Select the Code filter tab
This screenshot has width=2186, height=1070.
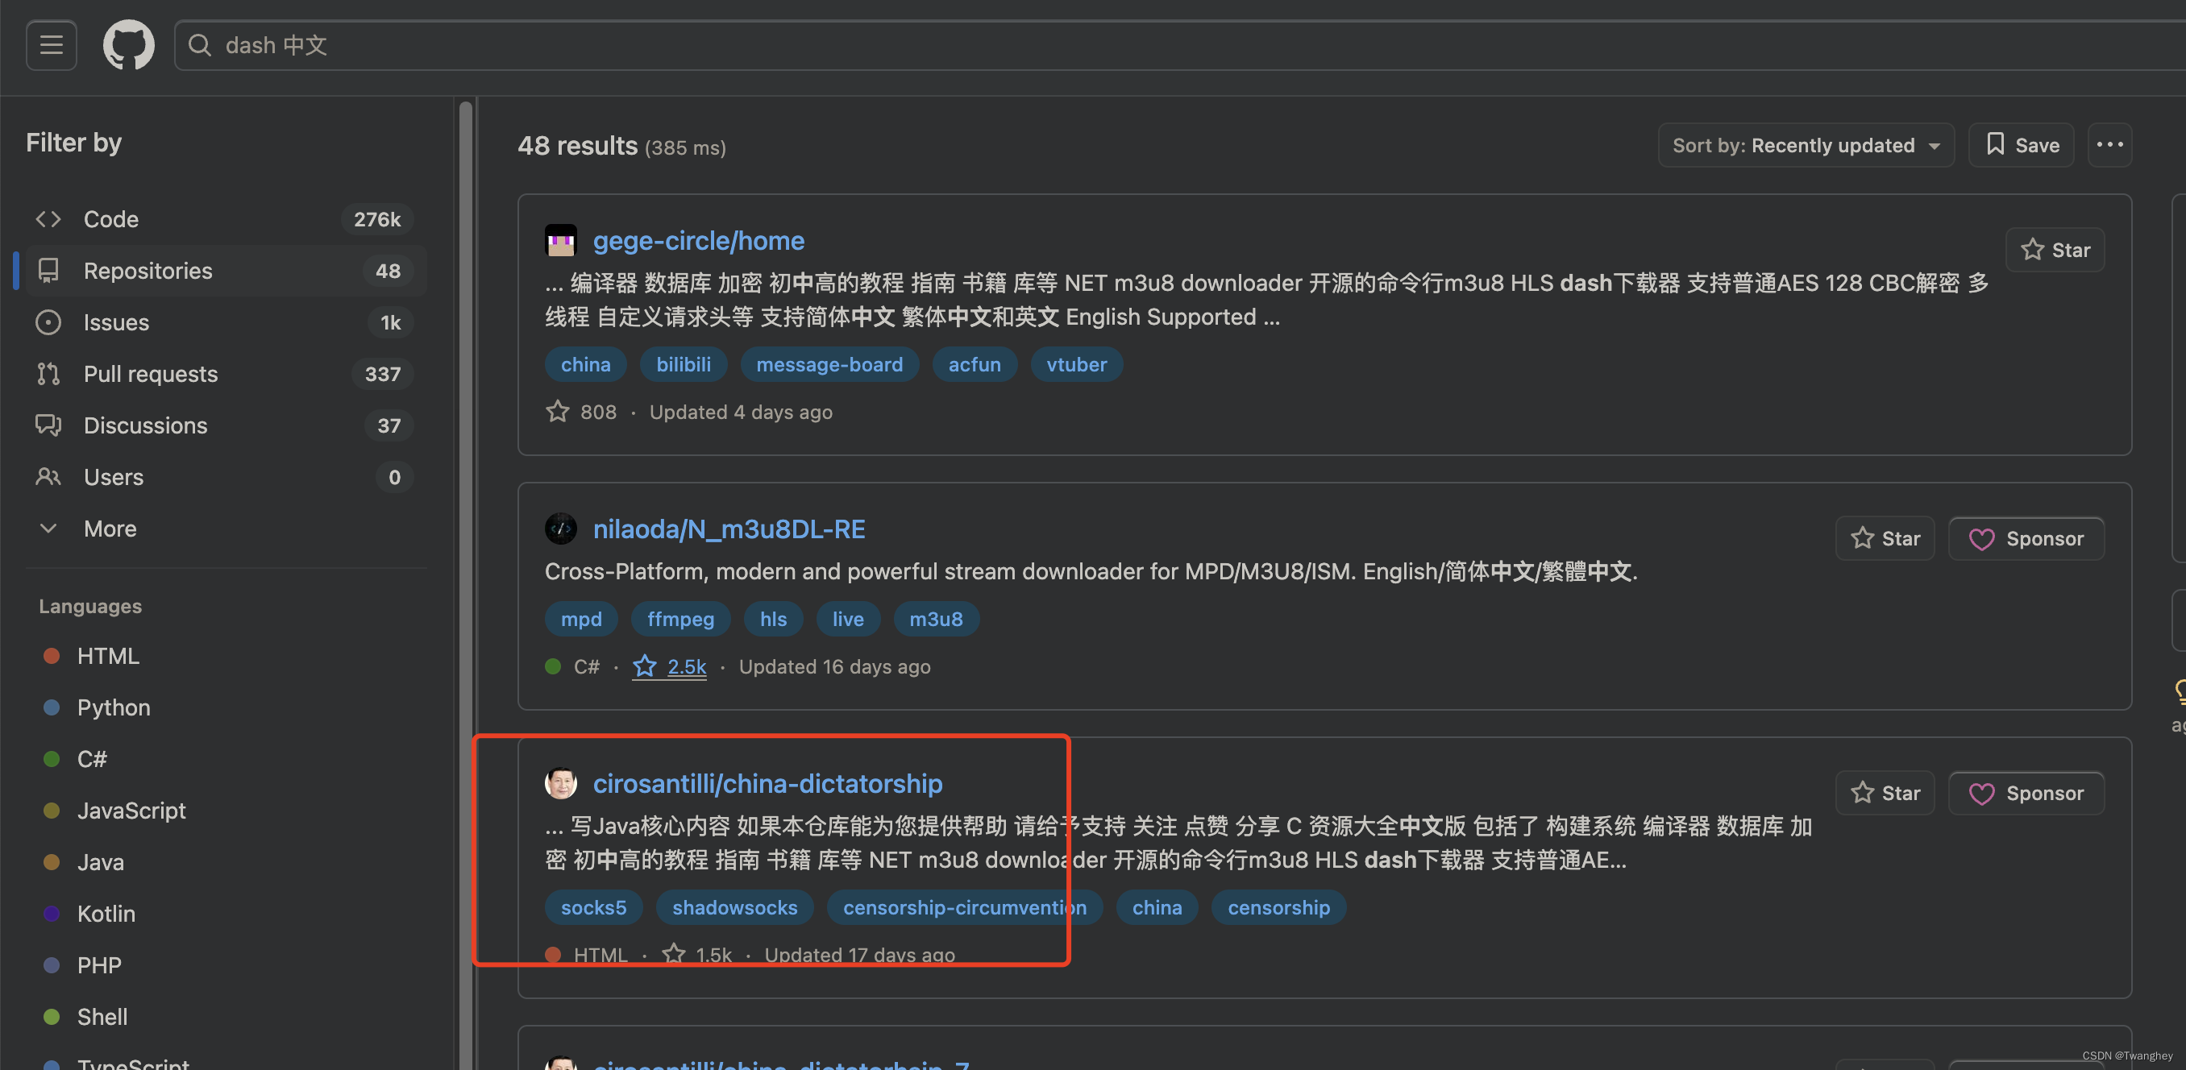(226, 219)
